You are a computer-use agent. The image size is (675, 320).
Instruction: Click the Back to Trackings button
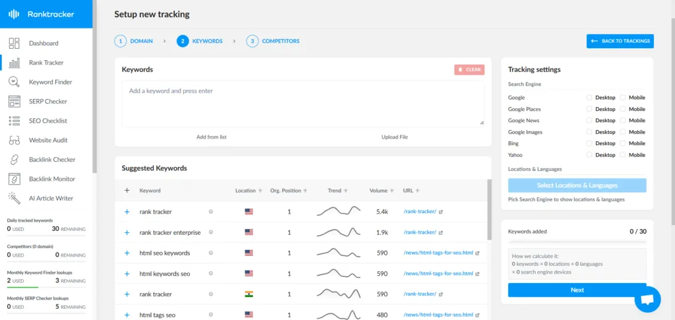pos(620,42)
